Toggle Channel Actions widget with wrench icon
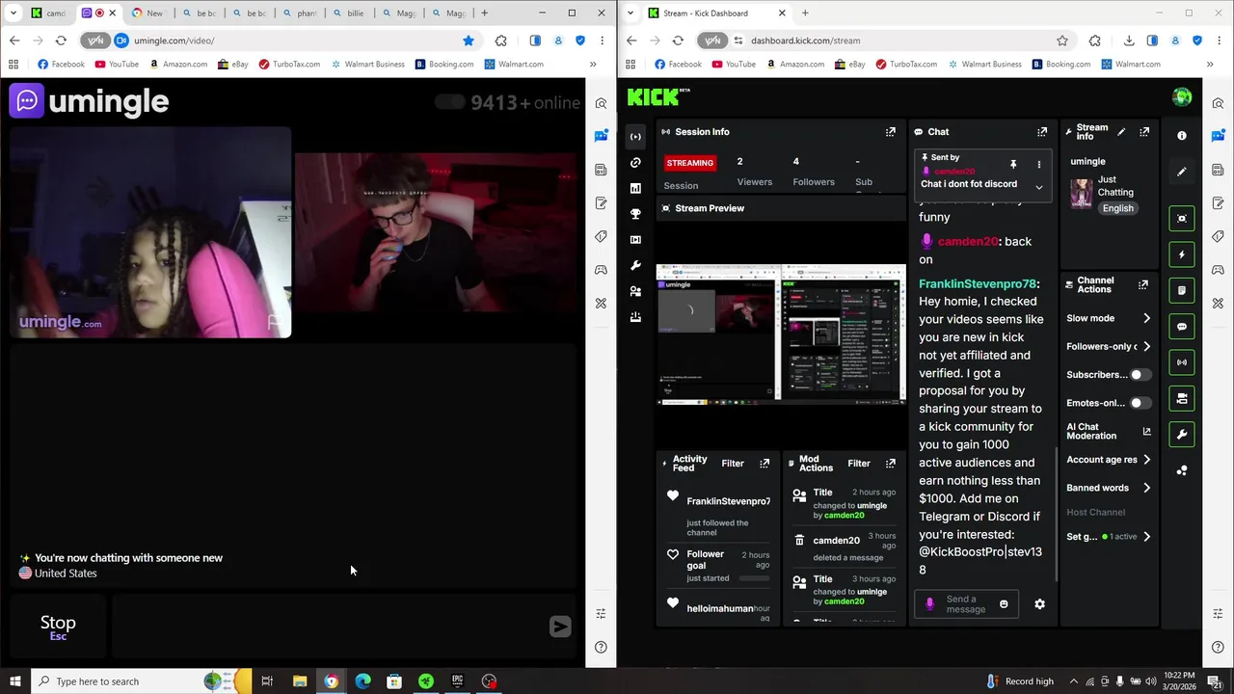The width and height of the screenshot is (1234, 694). [1182, 434]
